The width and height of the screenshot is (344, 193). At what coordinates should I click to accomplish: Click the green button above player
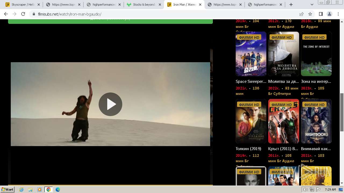click(110, 21)
